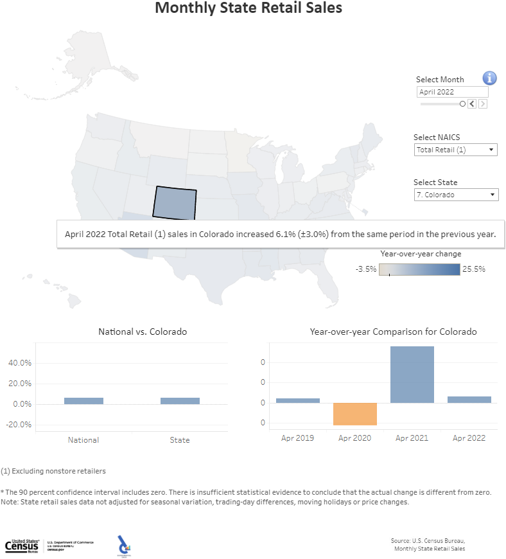
Task: Click the Census statistics eagle emblem
Action: tap(123, 545)
